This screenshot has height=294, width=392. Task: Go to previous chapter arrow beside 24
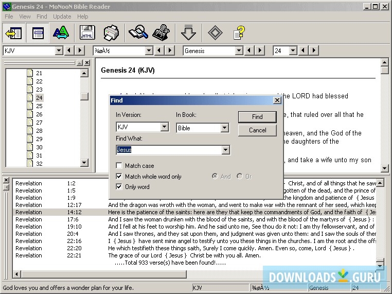pyautogui.click(x=303, y=50)
